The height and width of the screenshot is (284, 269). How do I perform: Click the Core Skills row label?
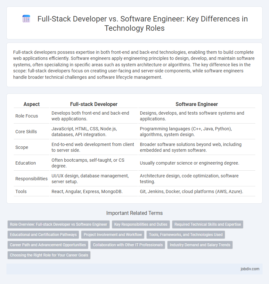point(26,132)
